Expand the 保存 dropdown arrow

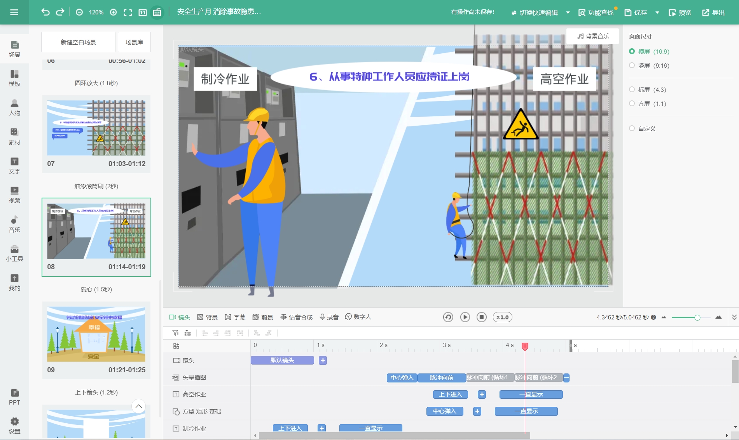coord(657,12)
